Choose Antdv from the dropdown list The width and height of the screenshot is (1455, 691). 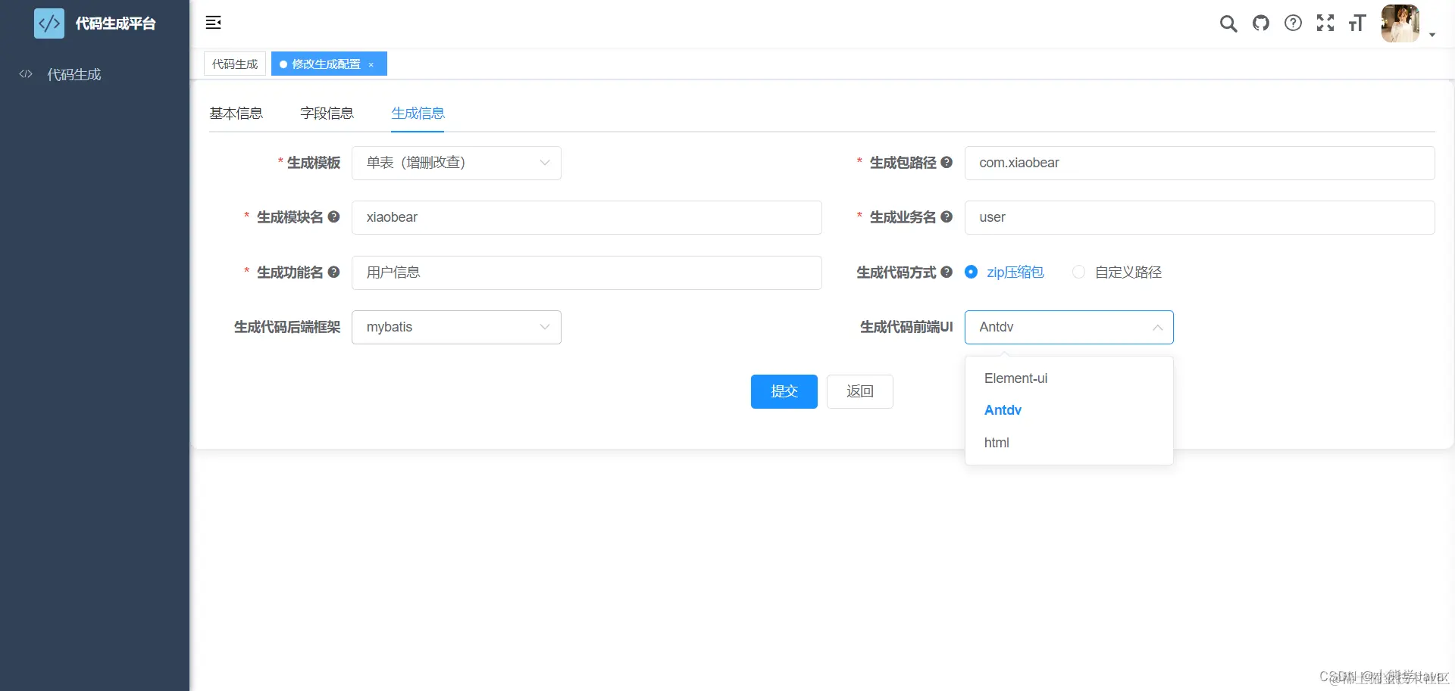[1069, 410]
